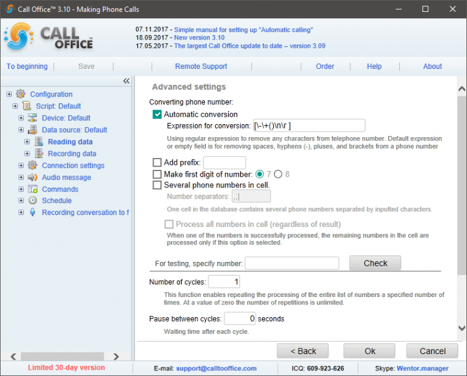This screenshot has height=376, width=467.
Task: Expand the Configuration tree node
Action: coord(9,94)
